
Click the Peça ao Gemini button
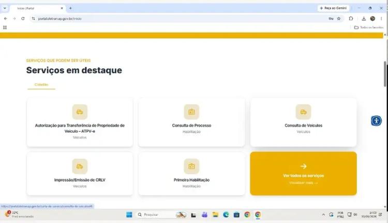click(x=333, y=8)
